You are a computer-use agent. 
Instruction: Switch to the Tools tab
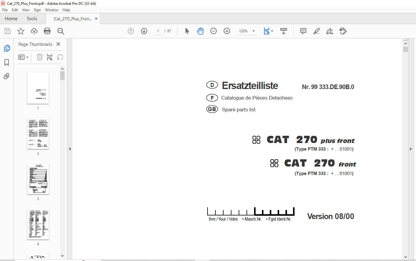[x=32, y=19]
